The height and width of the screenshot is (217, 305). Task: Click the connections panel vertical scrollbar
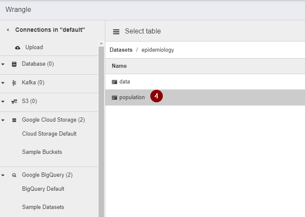click(101, 127)
